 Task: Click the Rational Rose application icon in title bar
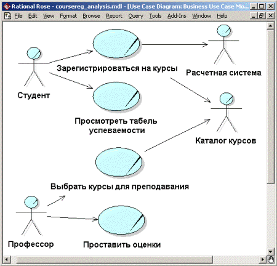coord(7,6)
